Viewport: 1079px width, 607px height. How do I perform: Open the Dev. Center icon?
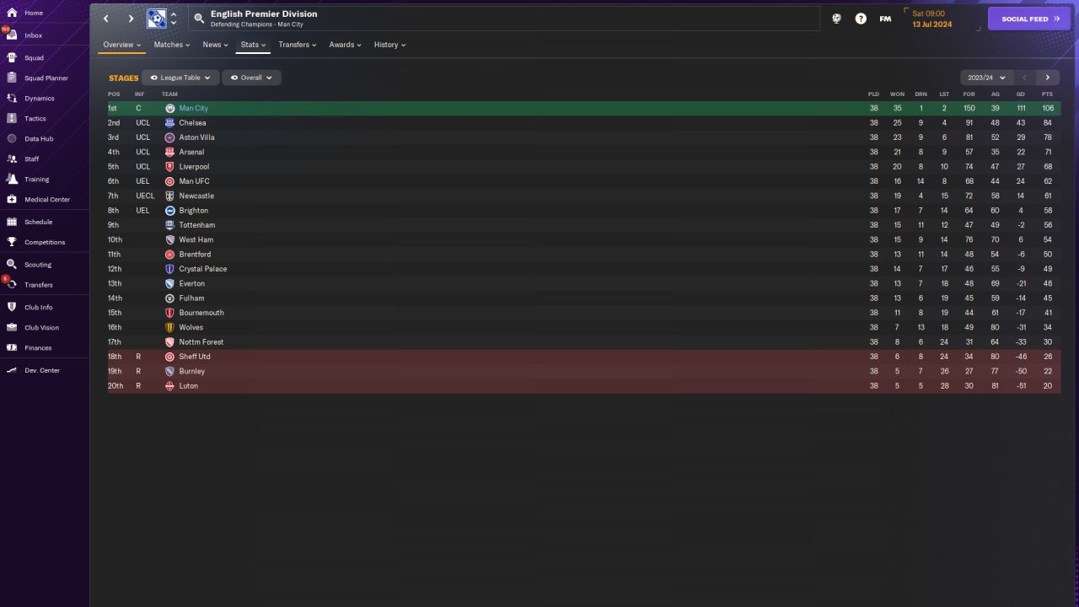coord(12,371)
